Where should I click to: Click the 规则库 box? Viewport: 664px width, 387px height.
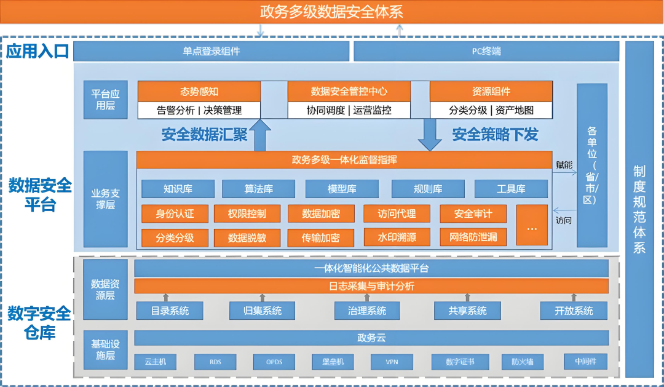pos(428,189)
